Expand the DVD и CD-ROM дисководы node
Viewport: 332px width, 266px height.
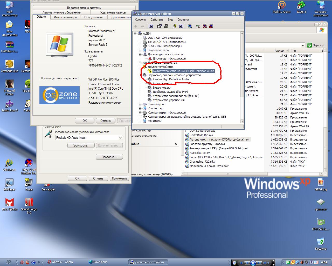(x=140, y=38)
